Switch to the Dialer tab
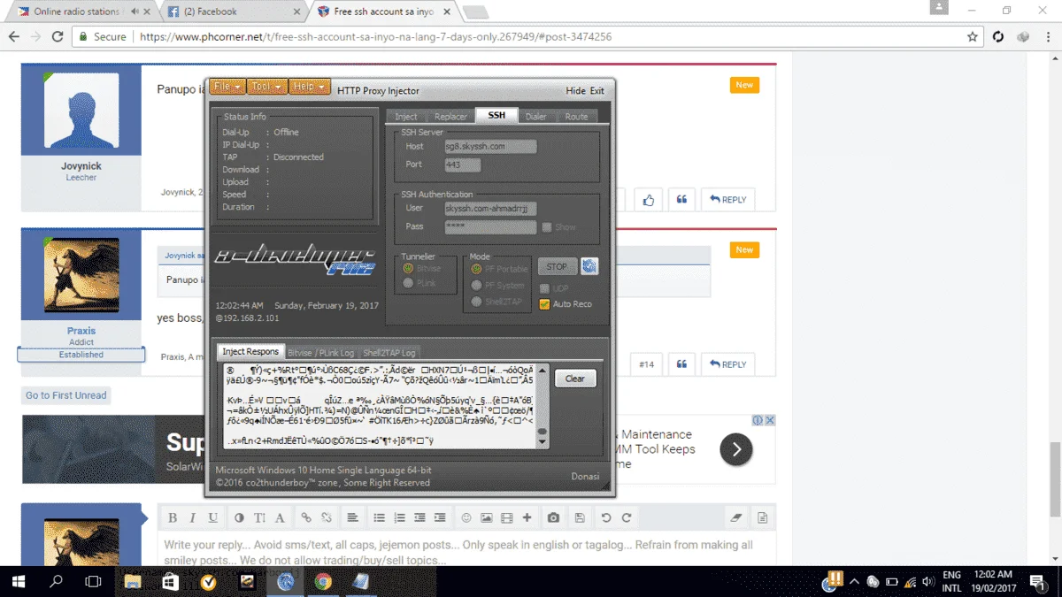The width and height of the screenshot is (1062, 597). [535, 117]
